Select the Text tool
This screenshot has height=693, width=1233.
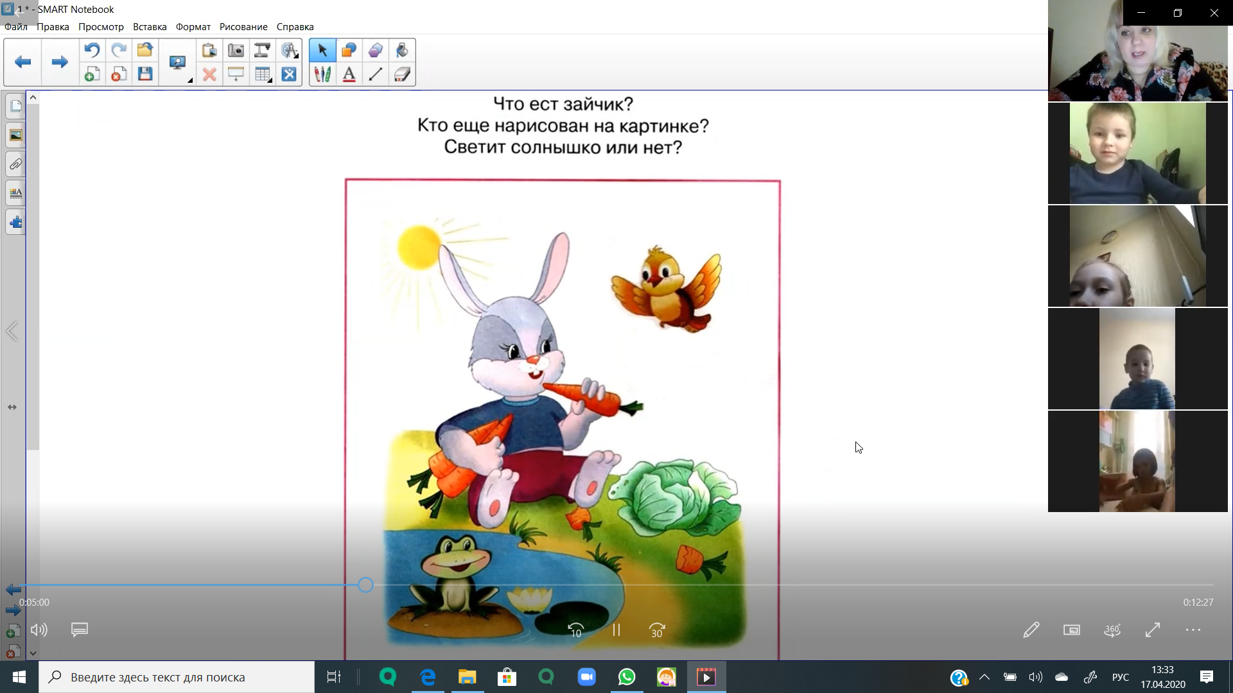(x=349, y=74)
